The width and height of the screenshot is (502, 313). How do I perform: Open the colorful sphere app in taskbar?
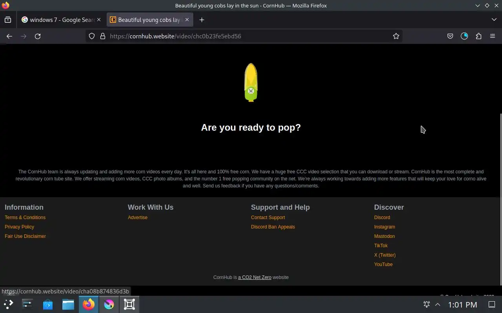(109, 304)
